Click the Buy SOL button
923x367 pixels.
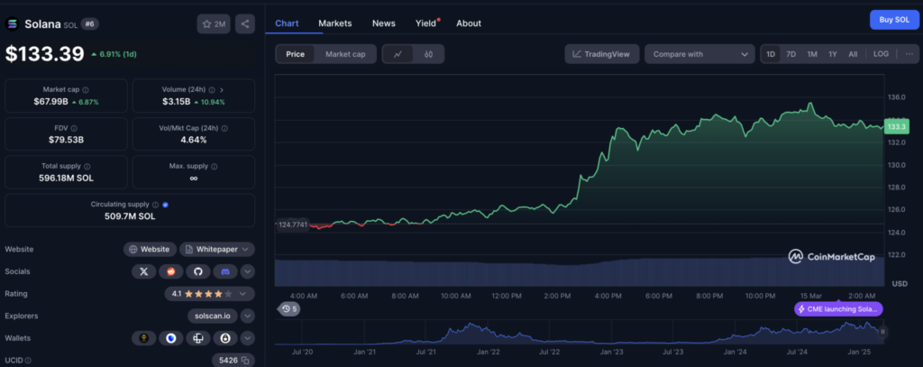coord(893,21)
